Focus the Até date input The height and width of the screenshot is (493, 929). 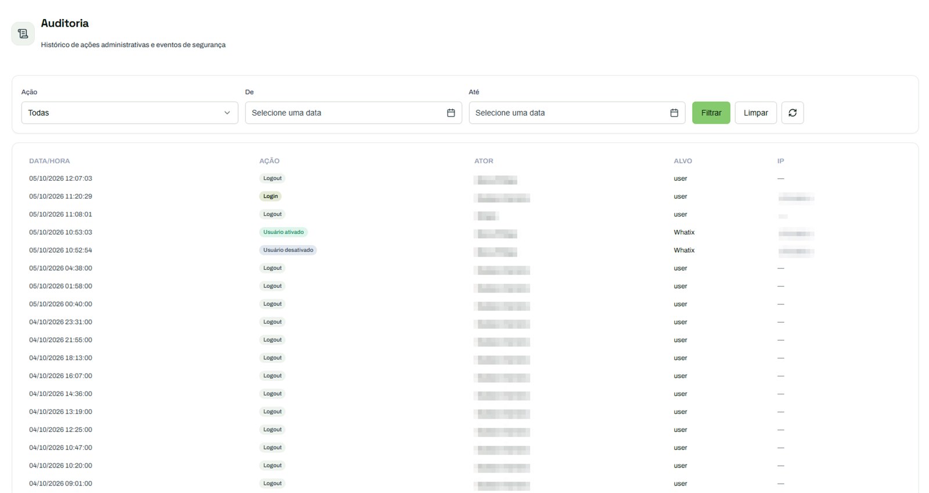pos(577,113)
